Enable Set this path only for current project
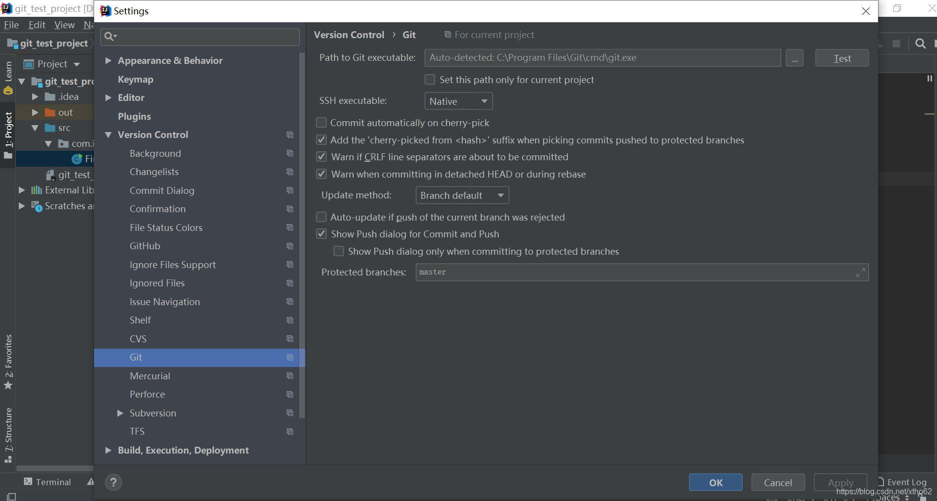 pyautogui.click(x=430, y=80)
